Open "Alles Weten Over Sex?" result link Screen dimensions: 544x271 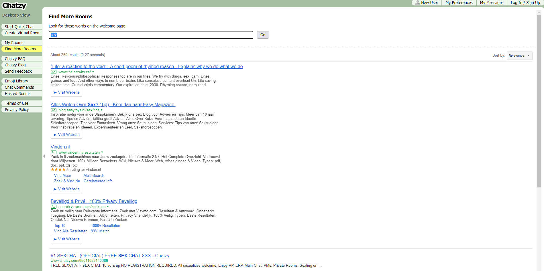(x=113, y=104)
